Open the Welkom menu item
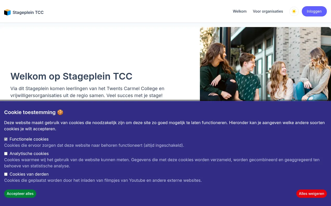 click(x=240, y=11)
